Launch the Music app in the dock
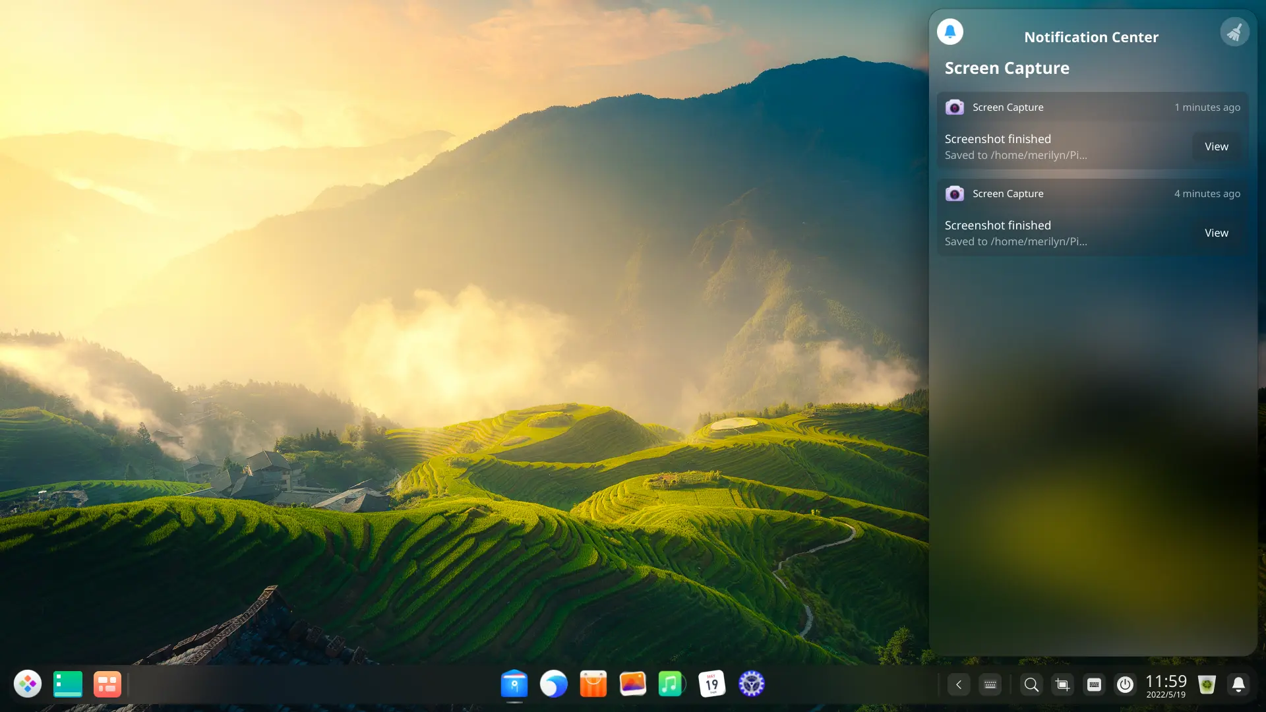This screenshot has height=712, width=1266. (x=671, y=684)
